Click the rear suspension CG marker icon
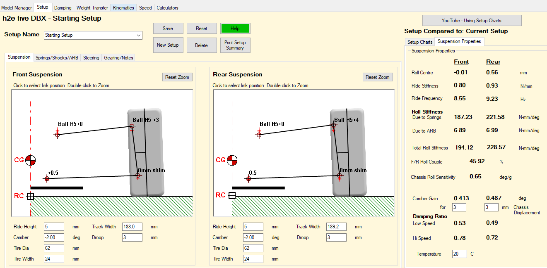 click(232, 160)
